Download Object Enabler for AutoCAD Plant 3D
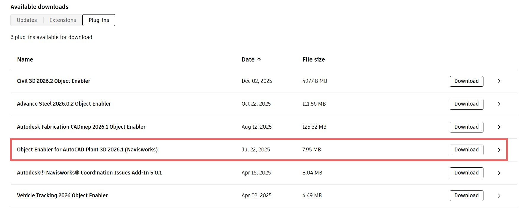The height and width of the screenshot is (215, 519). [466, 150]
